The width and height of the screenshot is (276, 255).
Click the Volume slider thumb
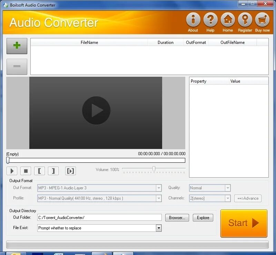[154, 169]
